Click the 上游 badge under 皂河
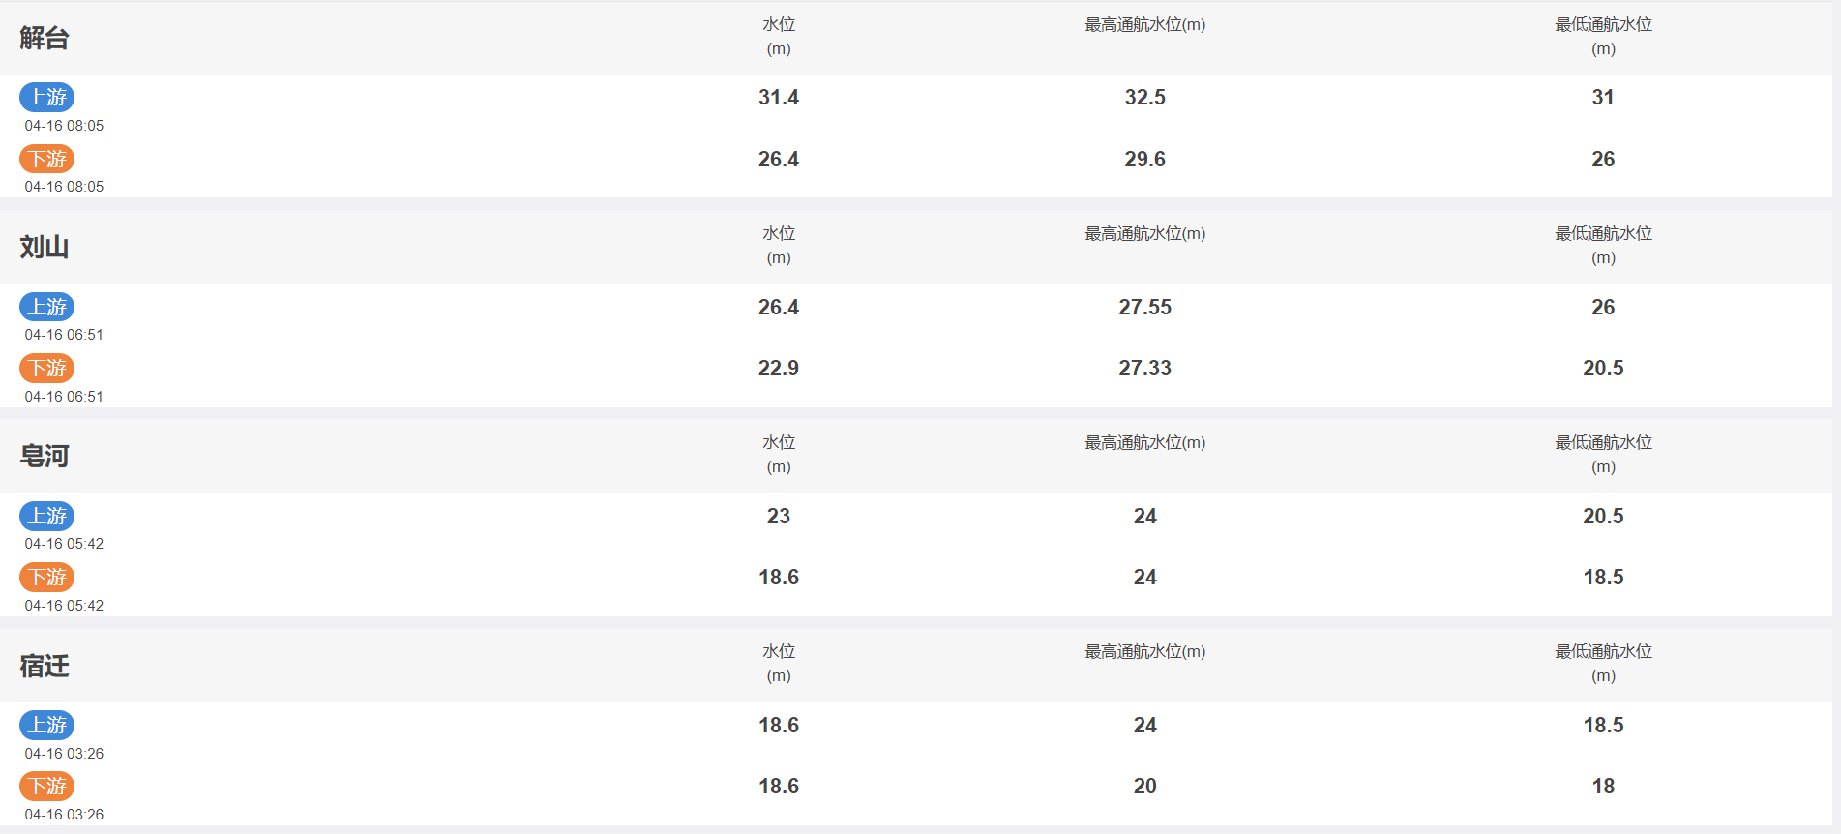The width and height of the screenshot is (1841, 834). pyautogui.click(x=47, y=516)
